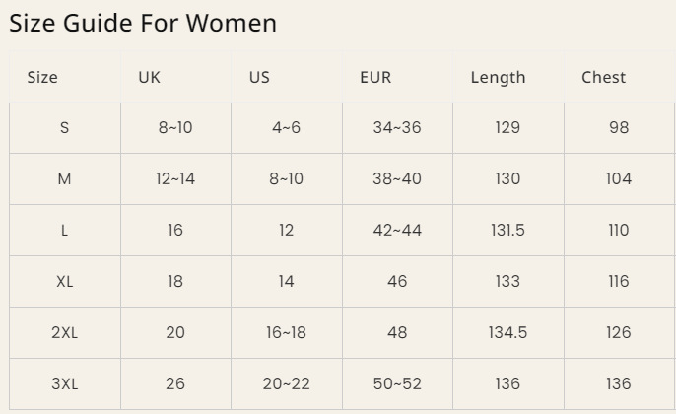Select the L size row label
Image resolution: width=676 pixels, height=414 pixels.
pos(65,231)
